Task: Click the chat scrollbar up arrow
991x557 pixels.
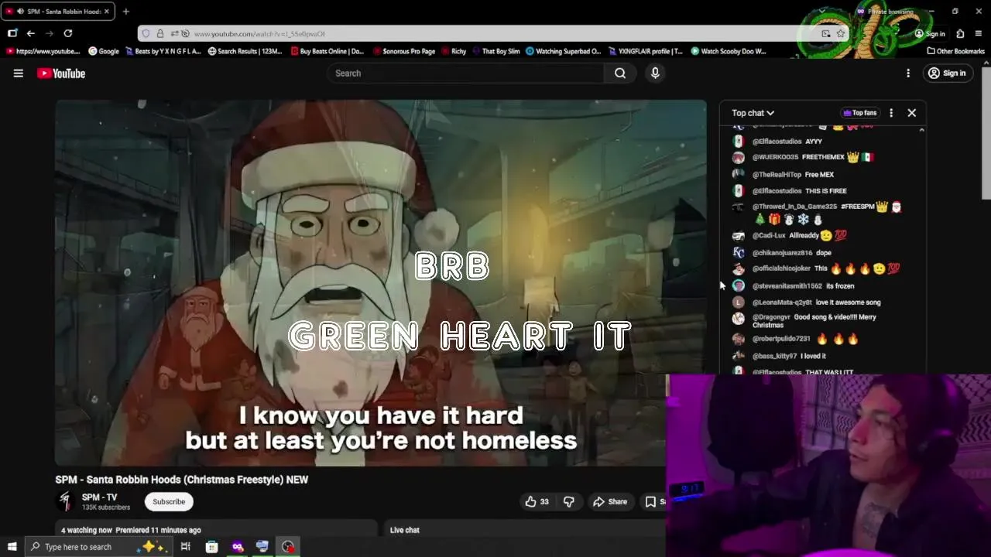Action: (x=921, y=130)
